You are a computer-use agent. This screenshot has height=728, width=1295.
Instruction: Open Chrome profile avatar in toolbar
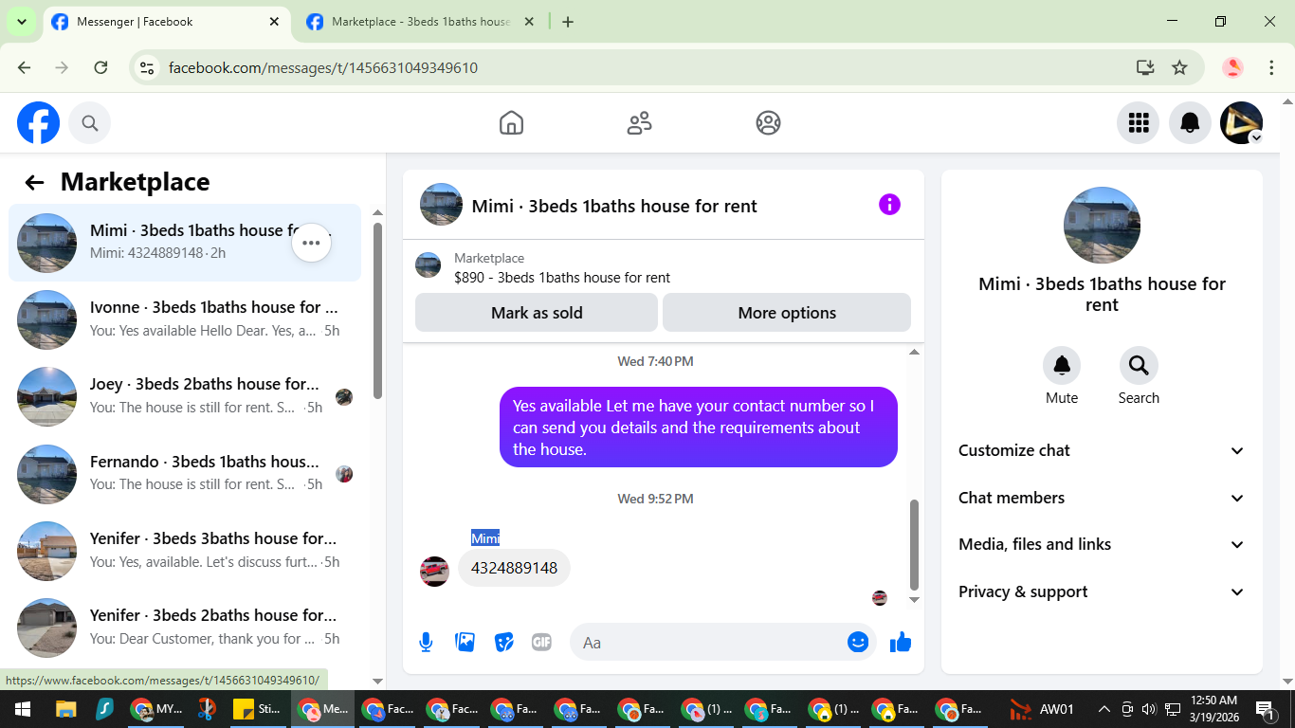point(1232,67)
